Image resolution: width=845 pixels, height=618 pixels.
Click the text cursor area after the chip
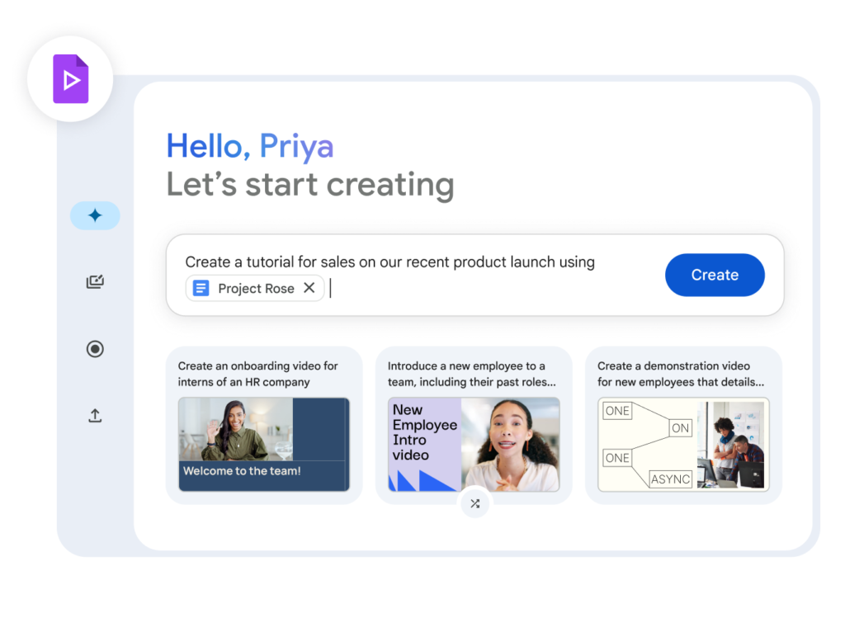[331, 288]
